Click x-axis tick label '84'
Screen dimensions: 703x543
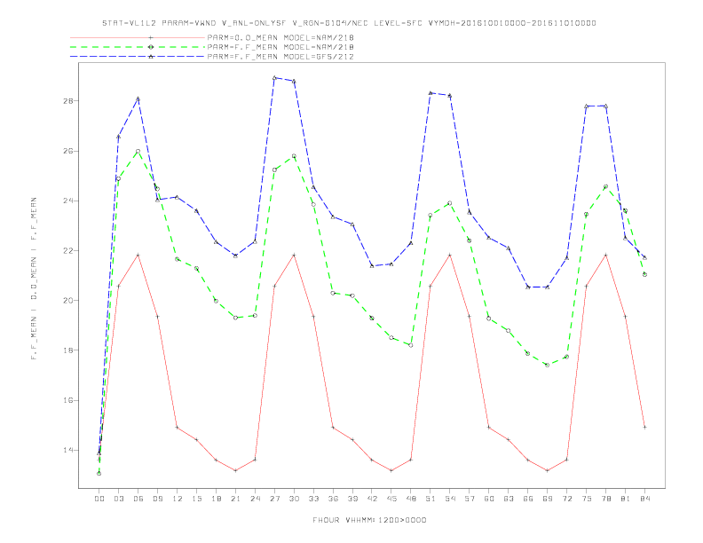[x=644, y=499]
